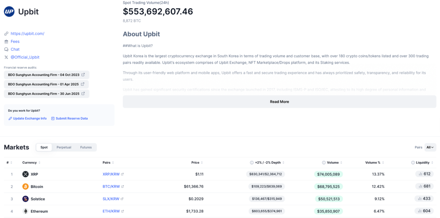Open the https://upbit.com/ website link

27,34
